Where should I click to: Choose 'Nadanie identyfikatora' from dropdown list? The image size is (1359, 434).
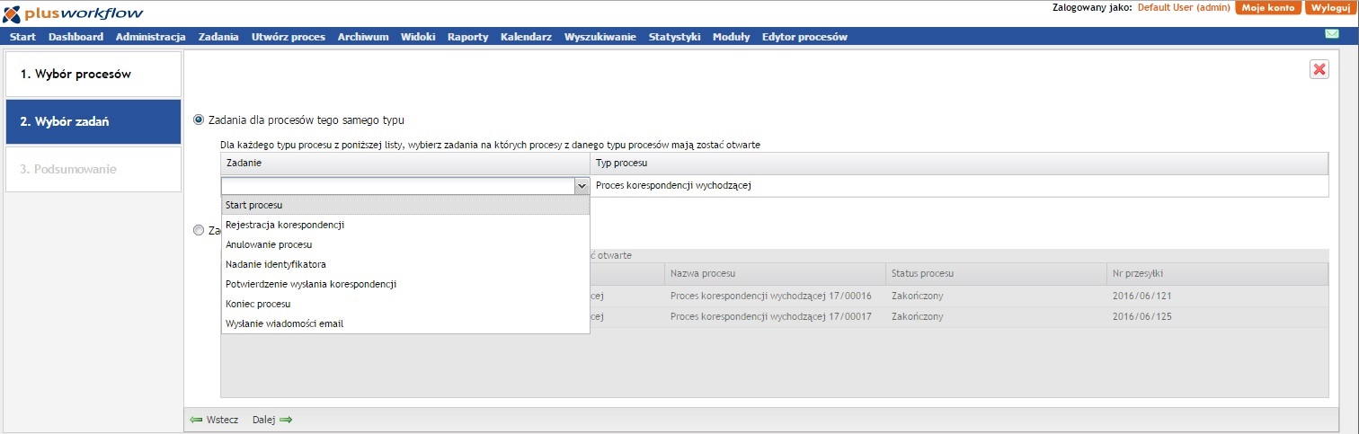tap(275, 264)
